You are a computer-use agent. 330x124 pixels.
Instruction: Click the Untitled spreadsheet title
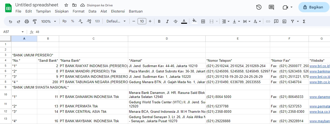37,5
